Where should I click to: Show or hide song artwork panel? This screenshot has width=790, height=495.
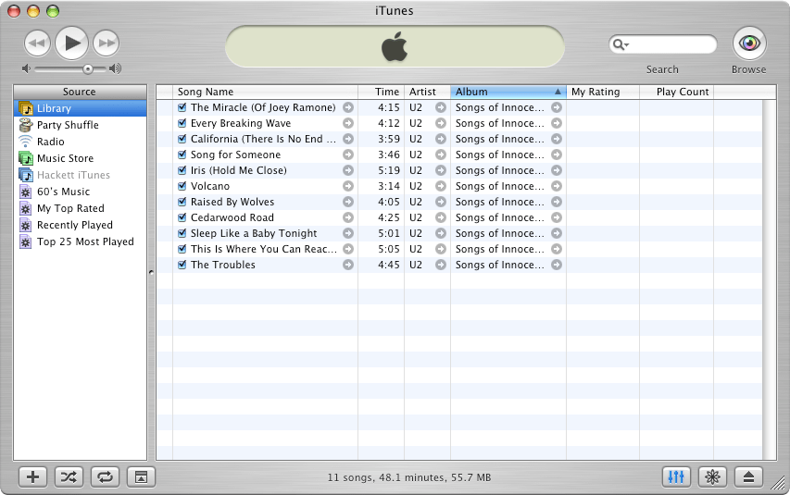[x=141, y=476]
